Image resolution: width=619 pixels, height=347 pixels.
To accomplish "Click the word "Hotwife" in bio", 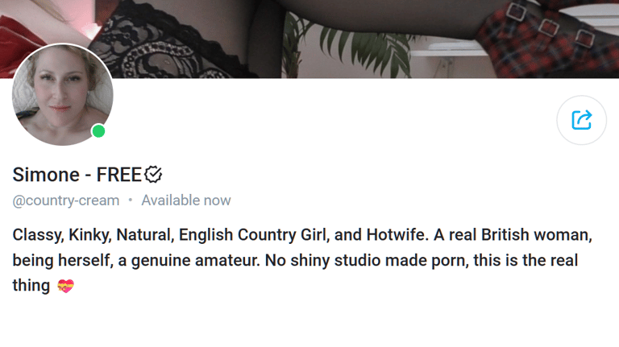I will [x=396, y=234].
